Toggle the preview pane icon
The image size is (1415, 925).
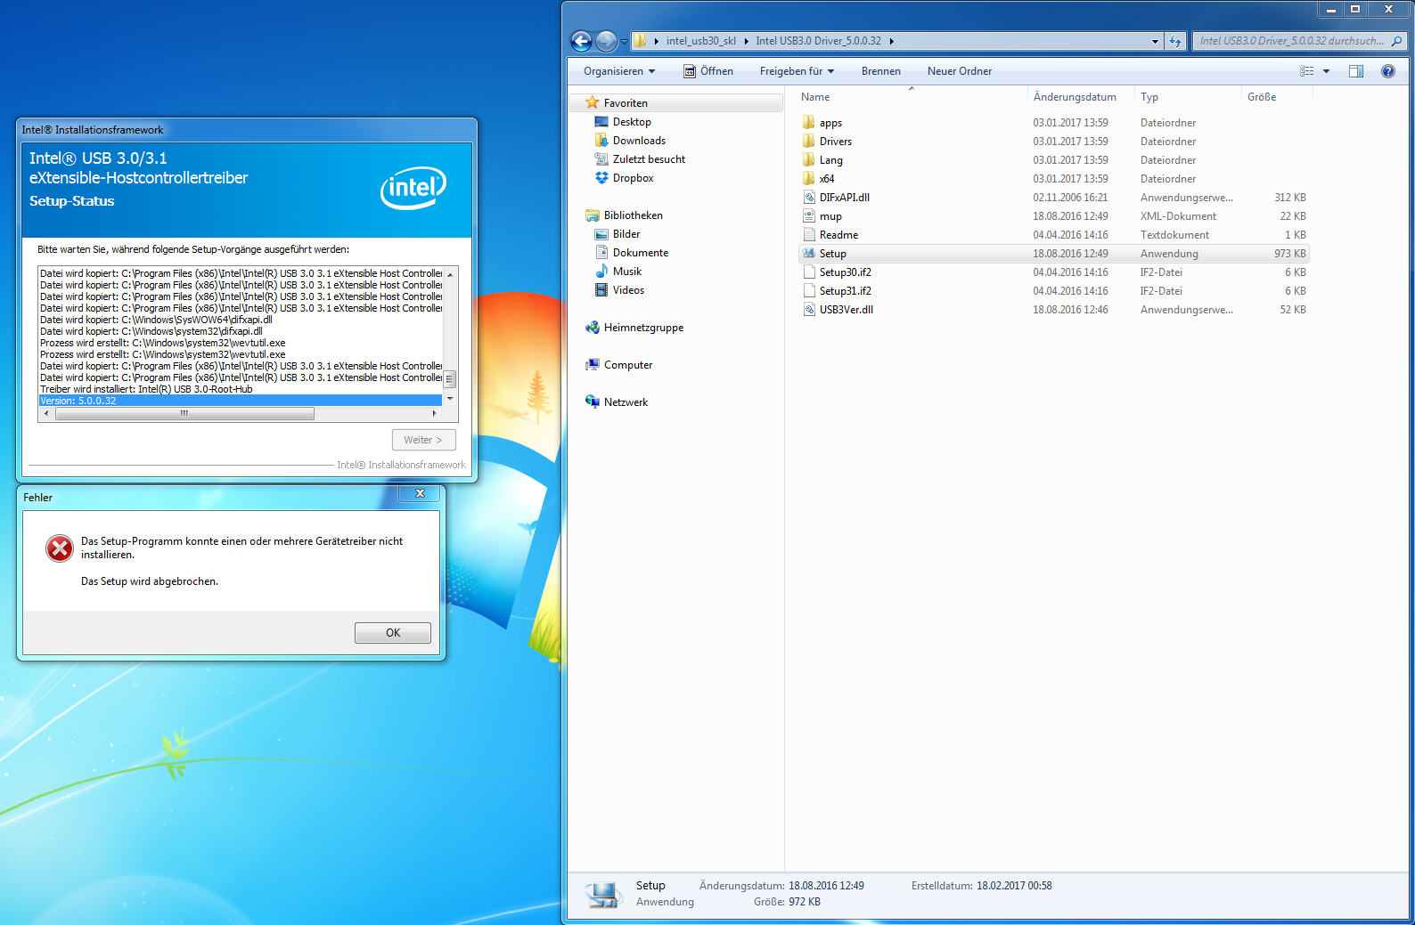(x=1356, y=71)
